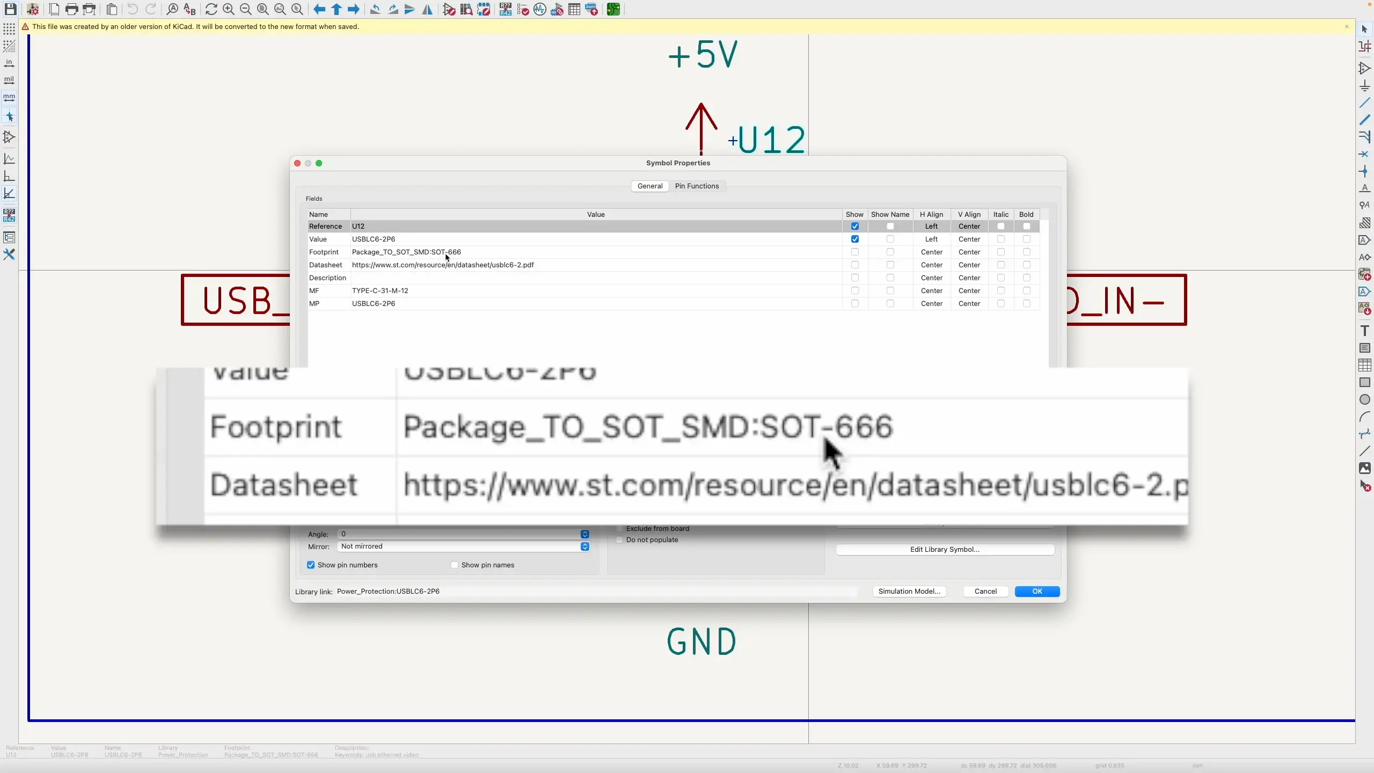This screenshot has width=1374, height=773.
Task: Open the Electrical Rules Checker
Action: click(x=523, y=9)
